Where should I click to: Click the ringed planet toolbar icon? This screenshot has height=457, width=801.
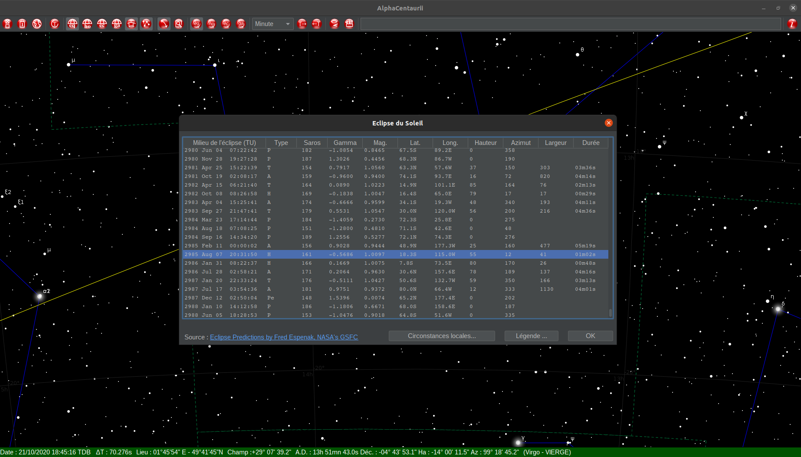[x=335, y=24]
